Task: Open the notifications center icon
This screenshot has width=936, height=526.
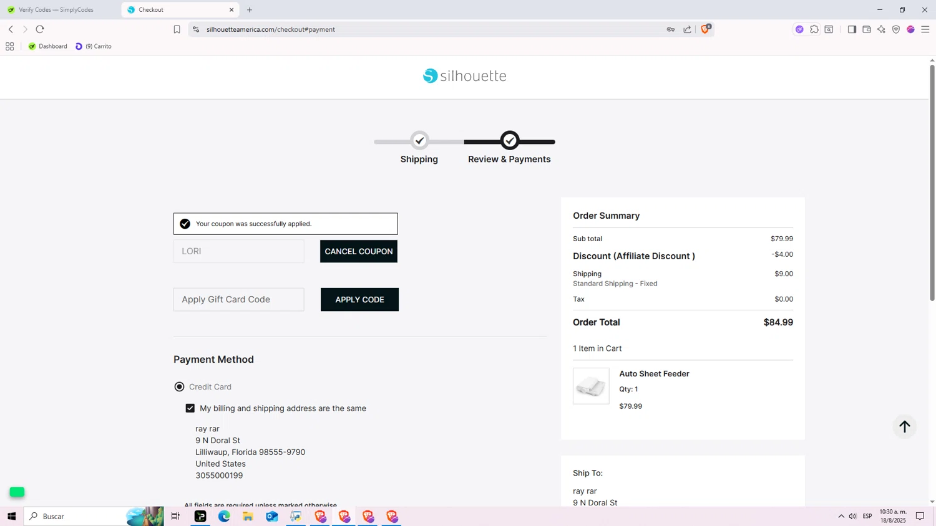Action: [920, 516]
